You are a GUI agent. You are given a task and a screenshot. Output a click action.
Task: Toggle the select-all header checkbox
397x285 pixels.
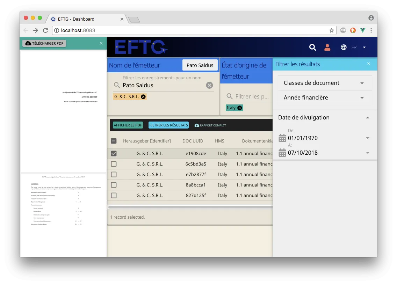click(114, 141)
